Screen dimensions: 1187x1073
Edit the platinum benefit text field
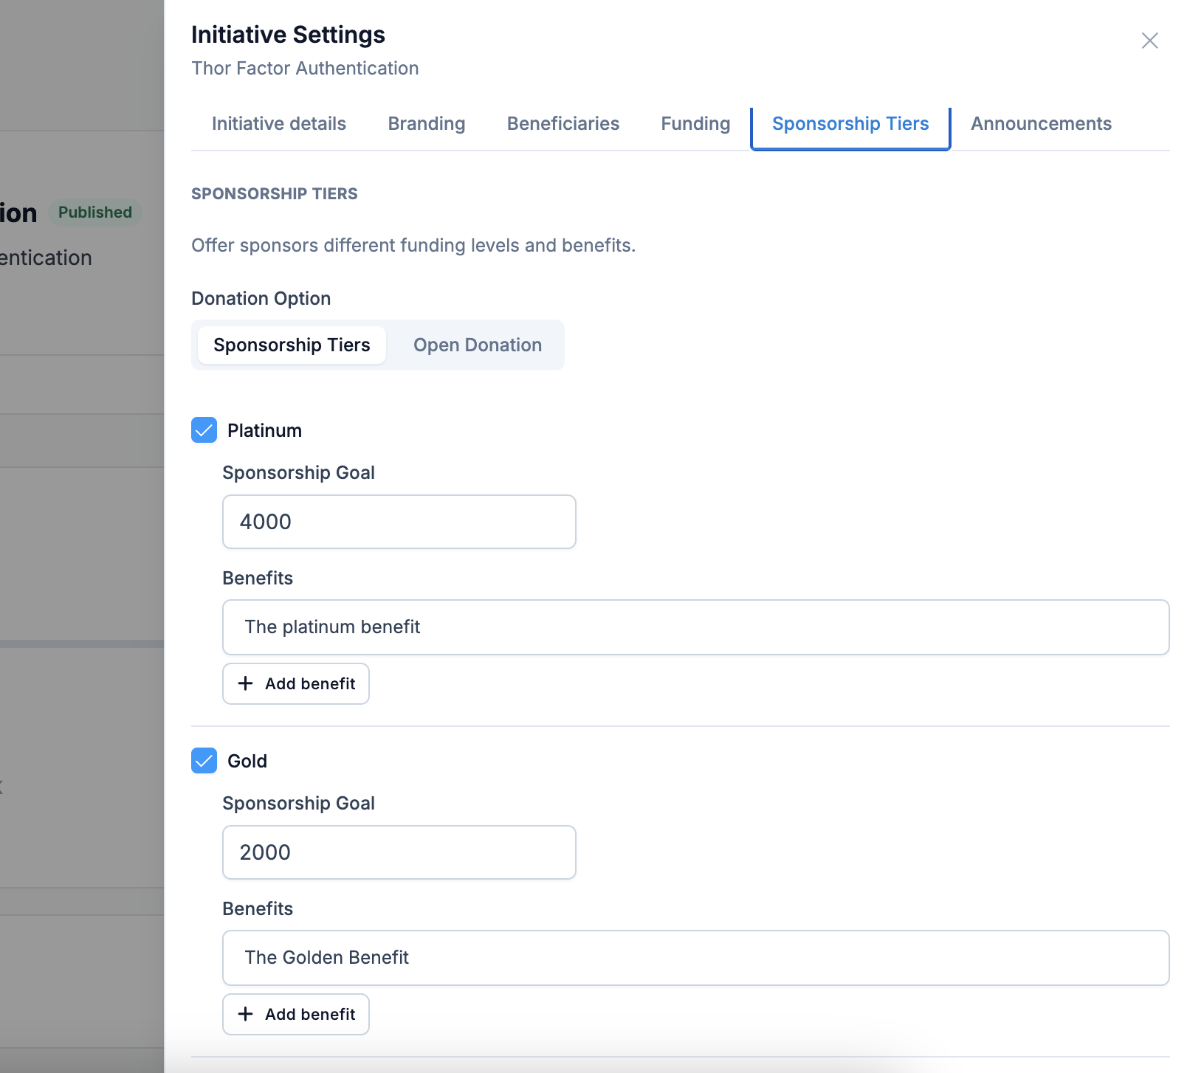[x=696, y=627]
